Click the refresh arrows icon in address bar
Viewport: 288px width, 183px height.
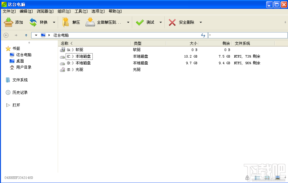(203, 35)
